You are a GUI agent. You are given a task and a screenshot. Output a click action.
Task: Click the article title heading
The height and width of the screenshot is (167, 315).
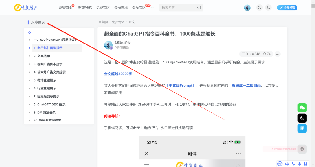[x=160, y=34]
